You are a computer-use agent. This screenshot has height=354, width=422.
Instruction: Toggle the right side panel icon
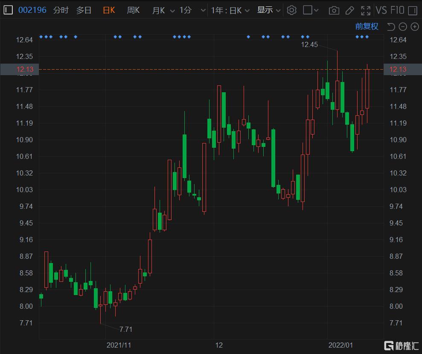pos(412,11)
